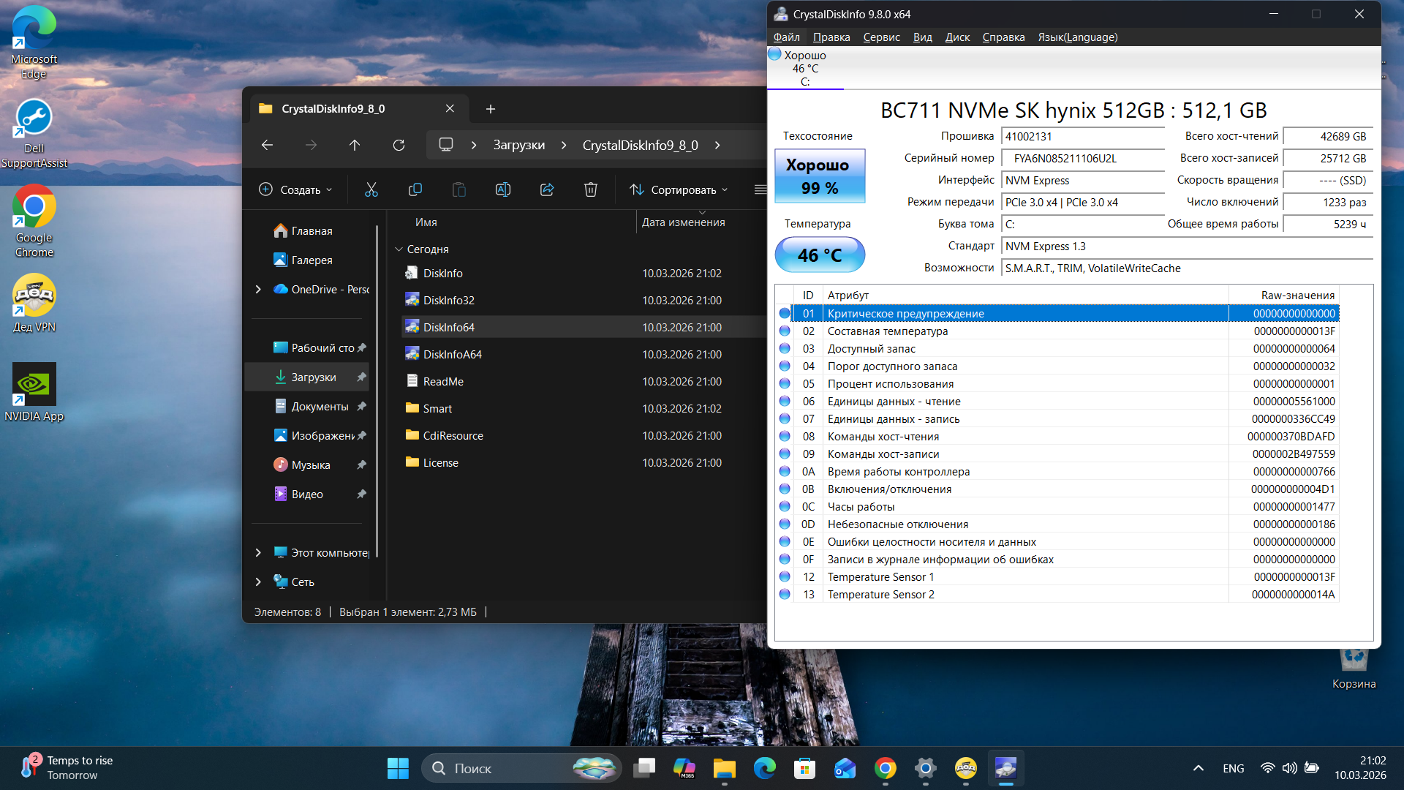1404x790 pixels.
Task: Select the Корзина recycle bin icon
Action: tap(1354, 668)
